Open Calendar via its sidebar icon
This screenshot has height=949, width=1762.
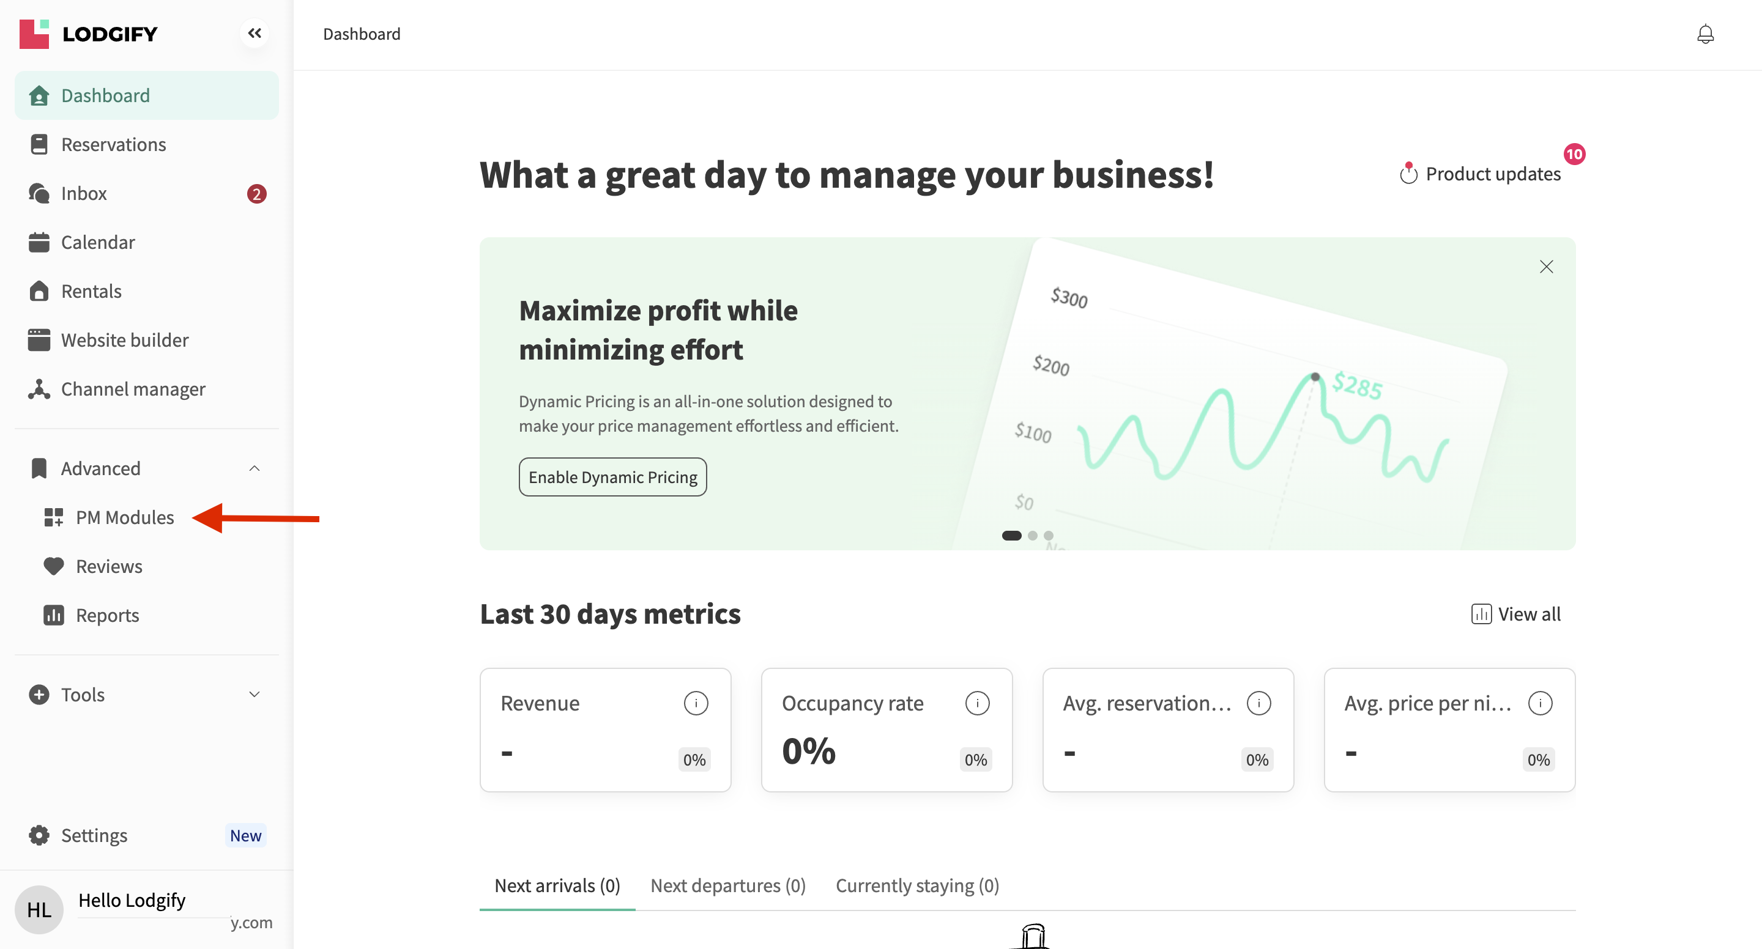point(39,243)
